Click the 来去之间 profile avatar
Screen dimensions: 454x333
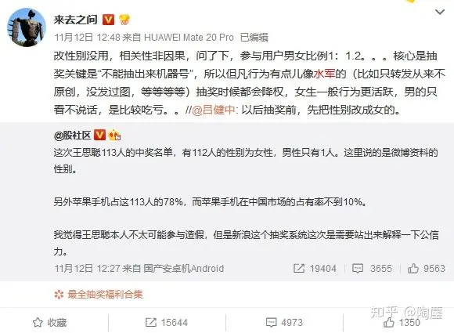point(27,27)
